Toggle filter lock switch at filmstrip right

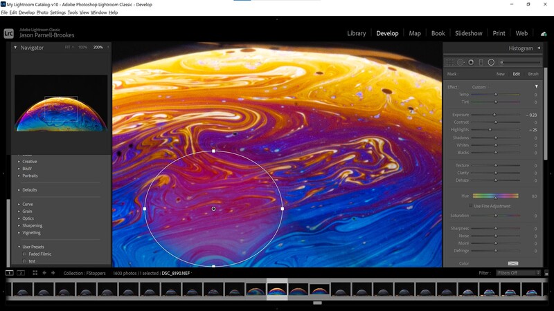point(546,273)
